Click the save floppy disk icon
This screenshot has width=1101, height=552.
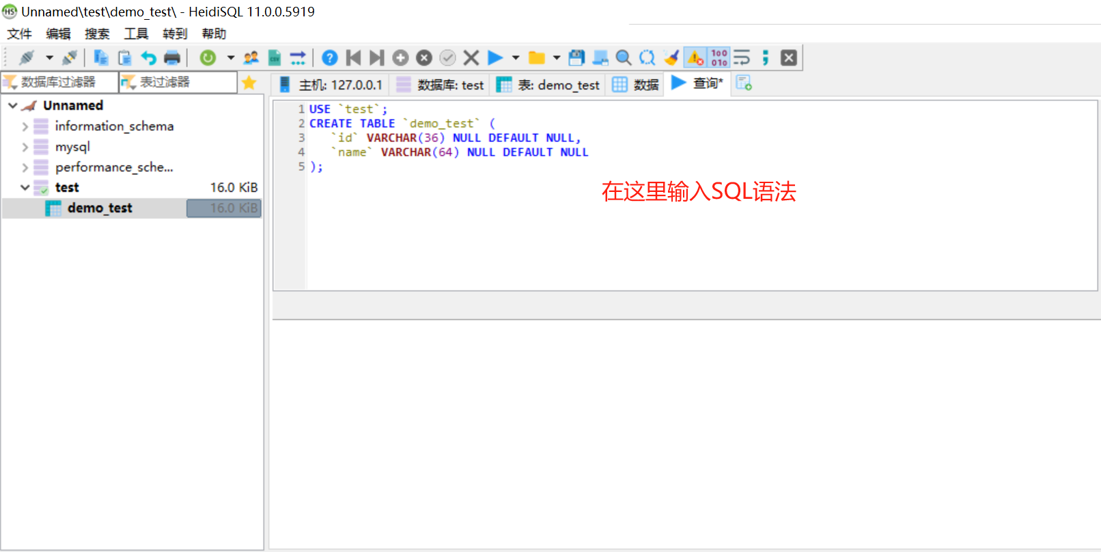coord(576,58)
